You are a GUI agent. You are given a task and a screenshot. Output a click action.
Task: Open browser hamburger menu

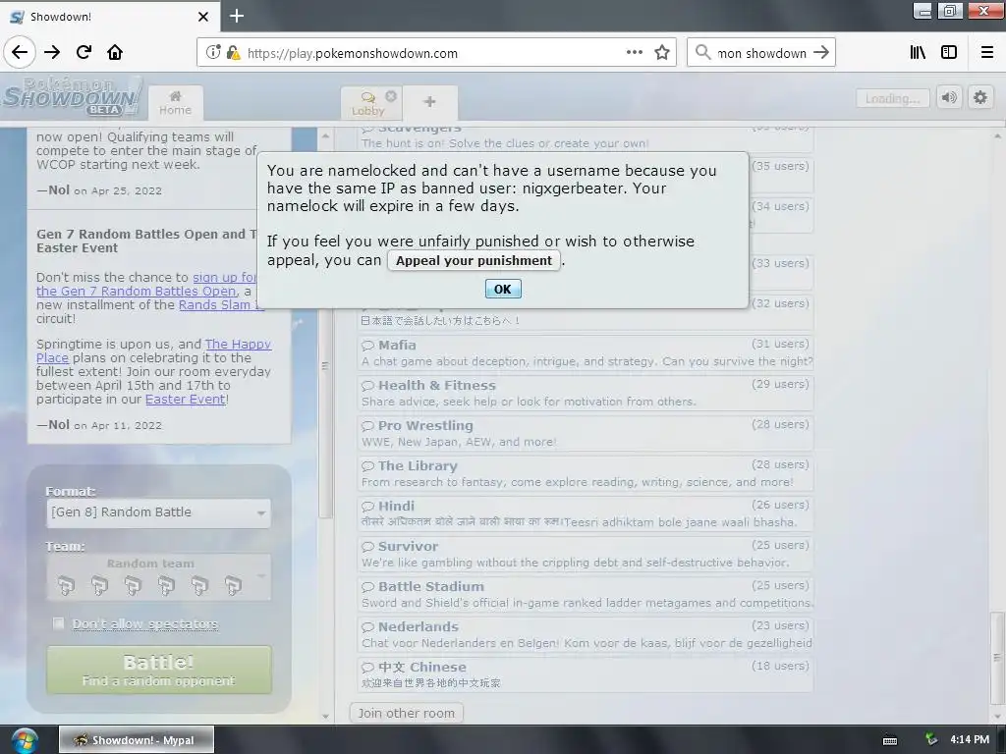(x=987, y=53)
